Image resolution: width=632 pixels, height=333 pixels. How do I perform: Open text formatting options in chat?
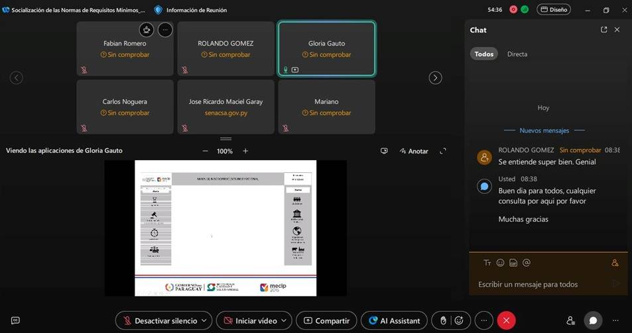tap(487, 263)
